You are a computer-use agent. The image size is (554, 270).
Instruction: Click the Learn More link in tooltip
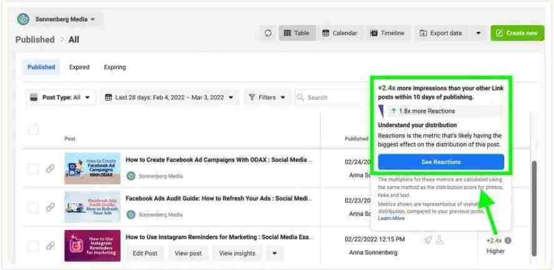pos(391,218)
